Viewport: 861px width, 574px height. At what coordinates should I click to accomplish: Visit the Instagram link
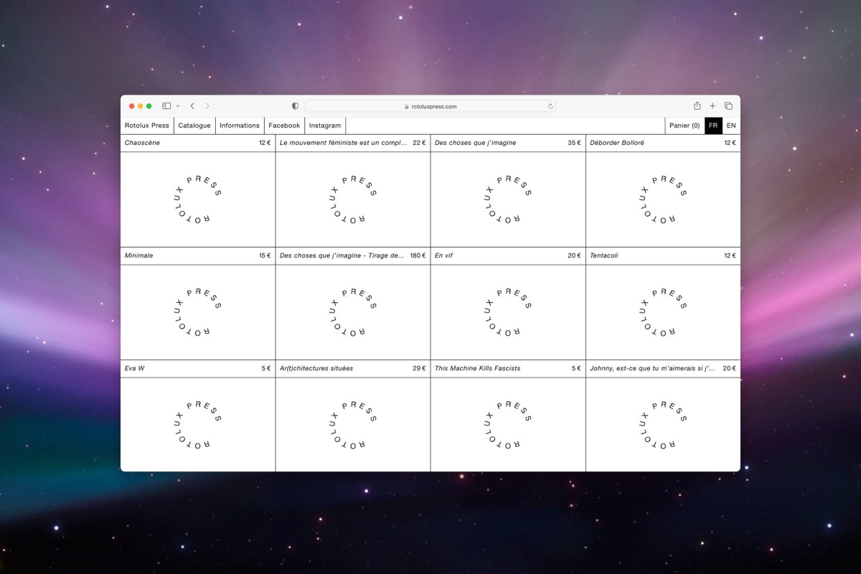click(325, 126)
